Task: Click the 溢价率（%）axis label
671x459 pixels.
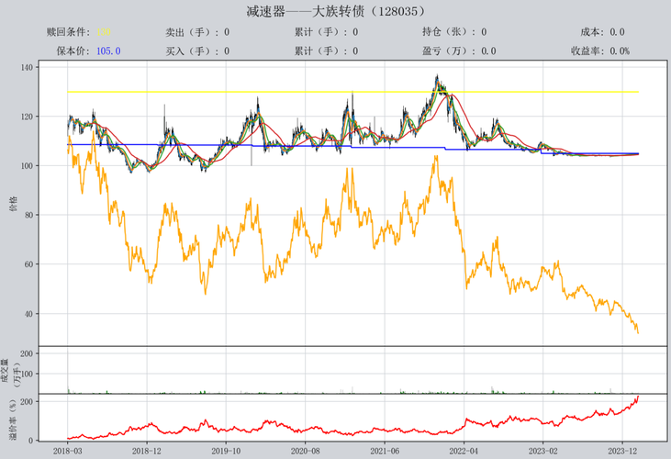Action: click(x=13, y=420)
